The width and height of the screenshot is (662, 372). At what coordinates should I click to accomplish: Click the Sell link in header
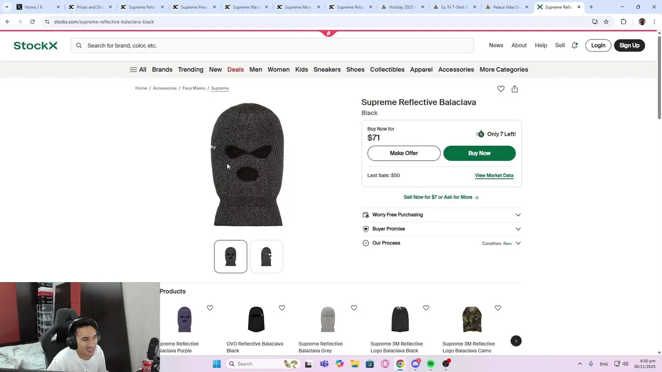coord(560,45)
